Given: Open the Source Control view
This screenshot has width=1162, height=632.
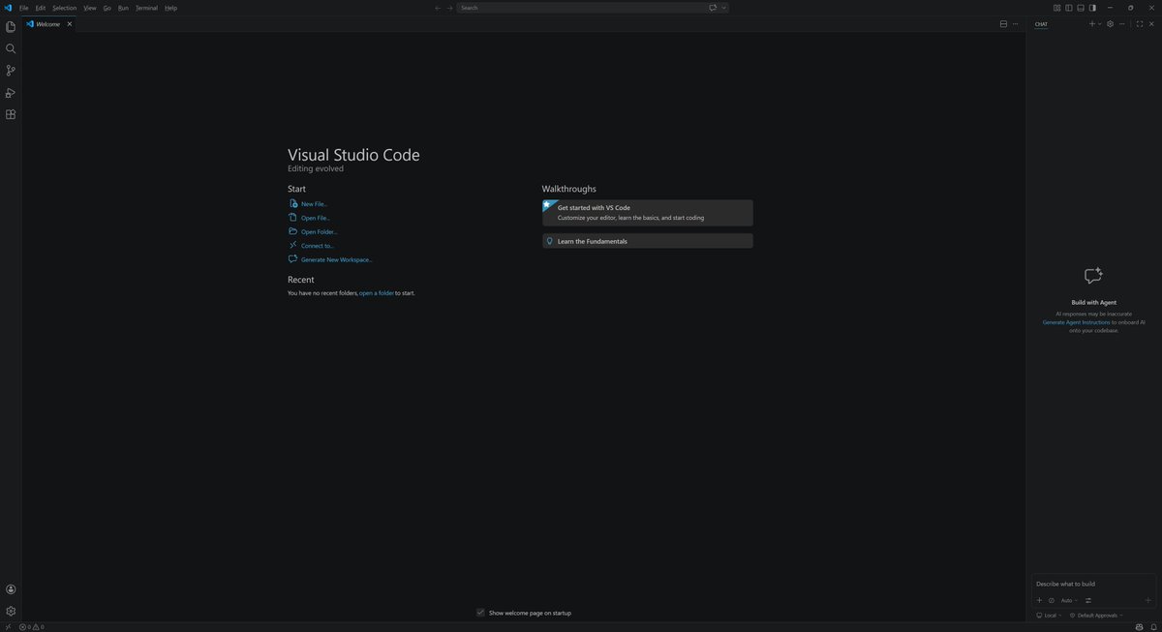Looking at the screenshot, I should click(x=11, y=71).
